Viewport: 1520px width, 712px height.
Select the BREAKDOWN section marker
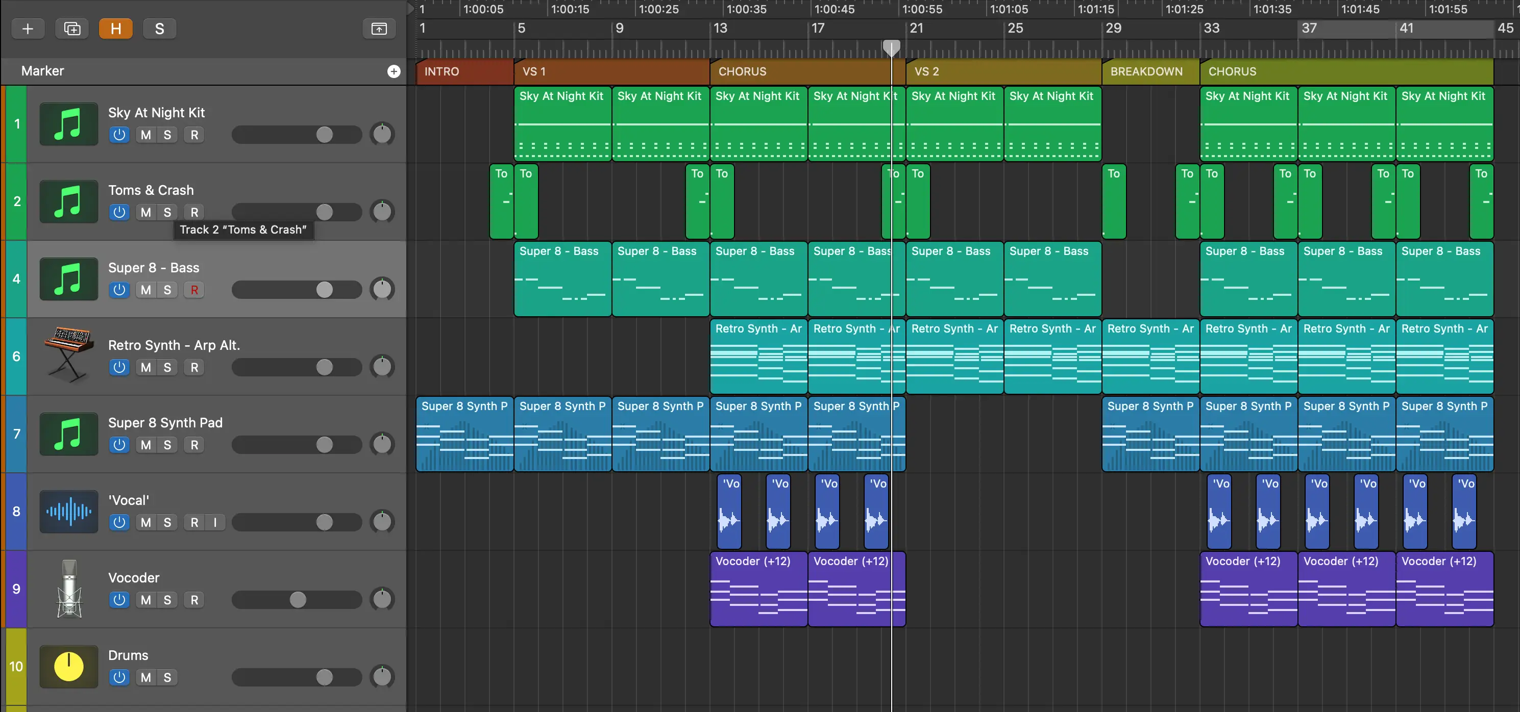(x=1148, y=71)
